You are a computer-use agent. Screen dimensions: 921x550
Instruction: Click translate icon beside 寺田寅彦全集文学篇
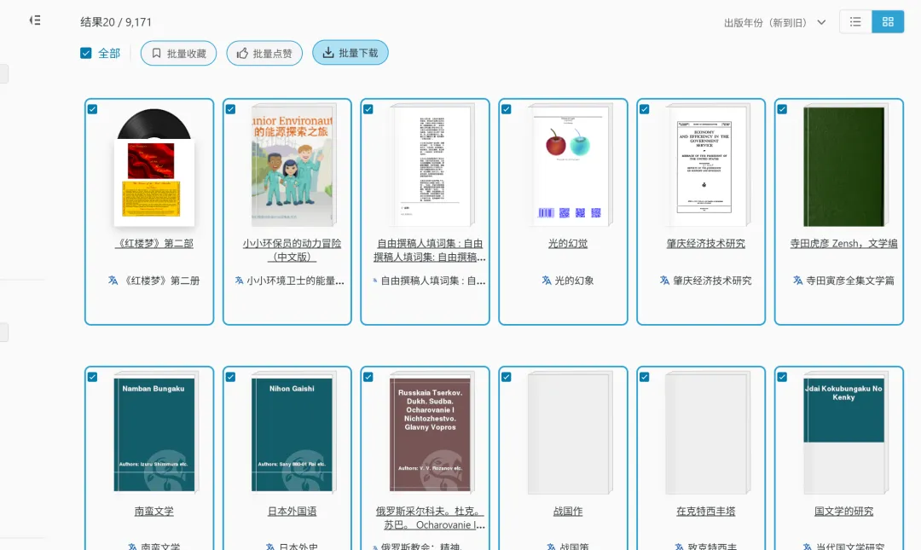[x=797, y=281]
